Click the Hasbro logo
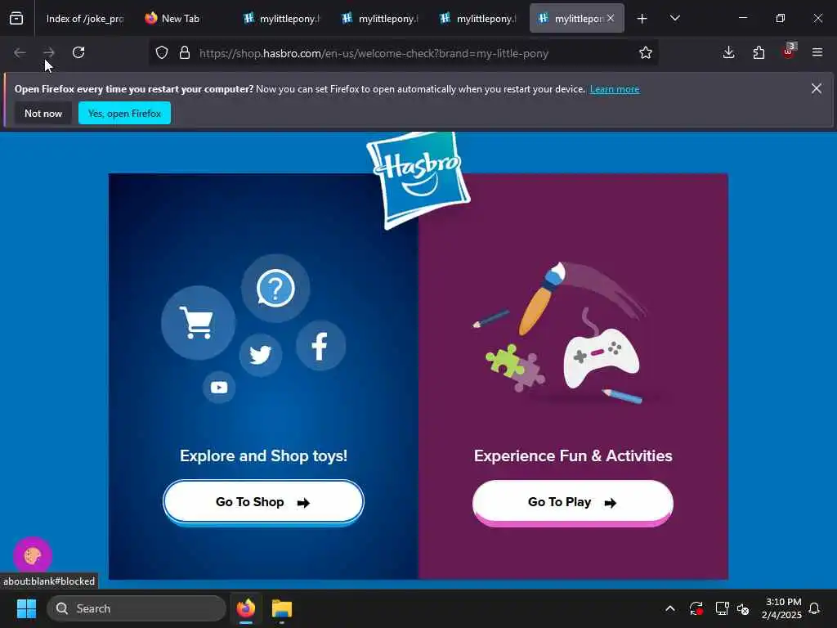837x628 pixels. click(418, 179)
